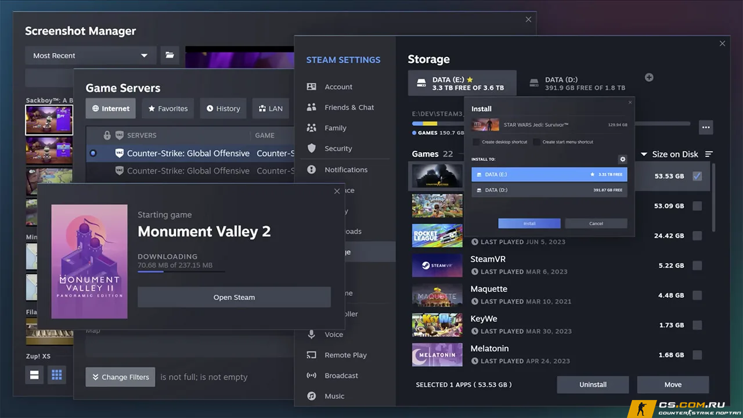Click clock icon beside SteamVR last played
Image resolution: width=743 pixels, height=418 pixels.
[x=475, y=272]
